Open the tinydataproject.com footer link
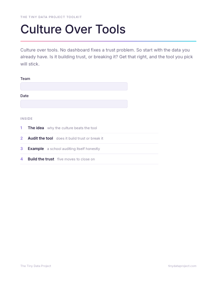 click(x=182, y=266)
